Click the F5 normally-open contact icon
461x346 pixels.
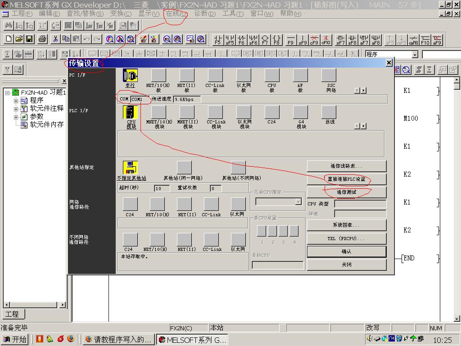tap(218, 40)
